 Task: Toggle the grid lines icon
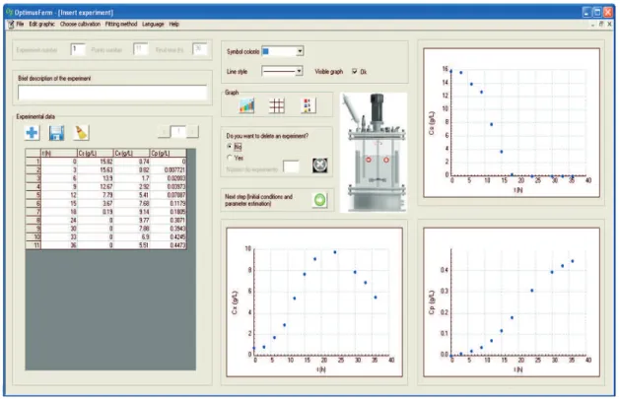276,105
